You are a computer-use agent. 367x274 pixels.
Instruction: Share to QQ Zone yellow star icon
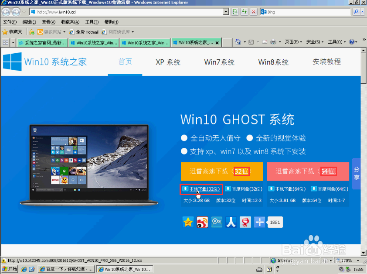(188, 222)
